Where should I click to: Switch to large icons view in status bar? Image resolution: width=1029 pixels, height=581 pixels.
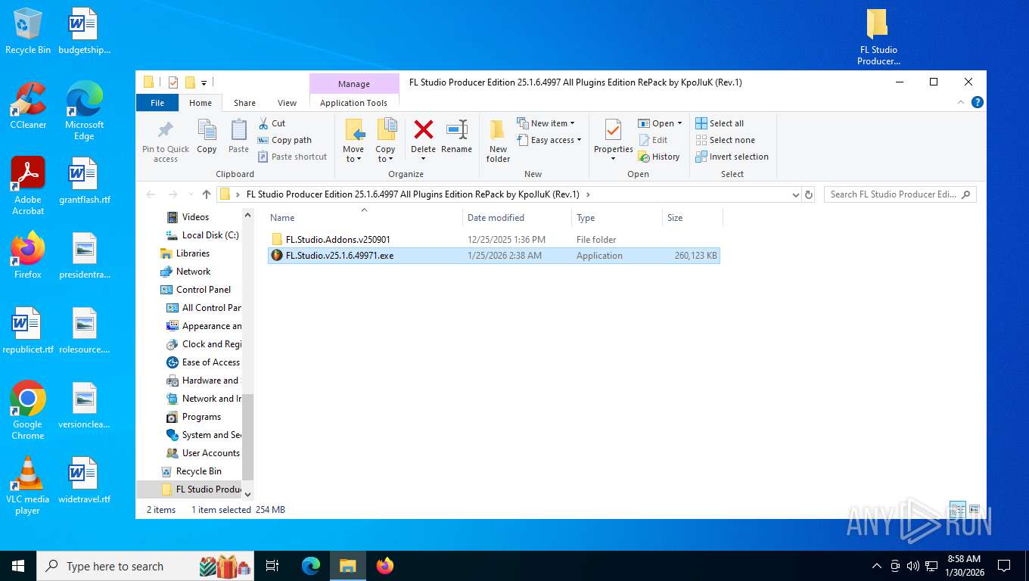tap(975, 509)
